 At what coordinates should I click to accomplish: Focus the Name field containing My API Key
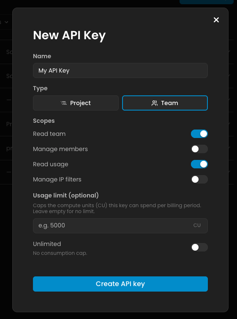120,70
